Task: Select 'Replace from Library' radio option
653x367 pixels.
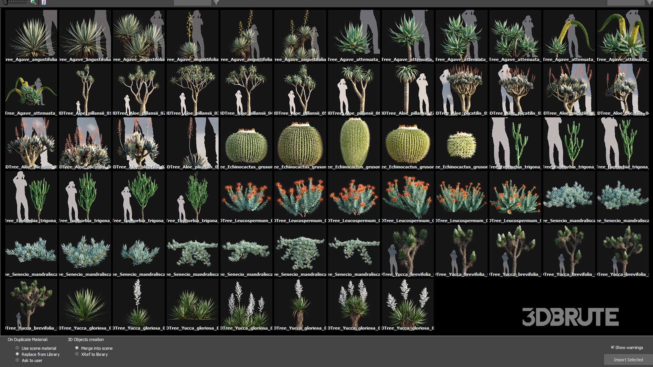Action: (x=17, y=354)
